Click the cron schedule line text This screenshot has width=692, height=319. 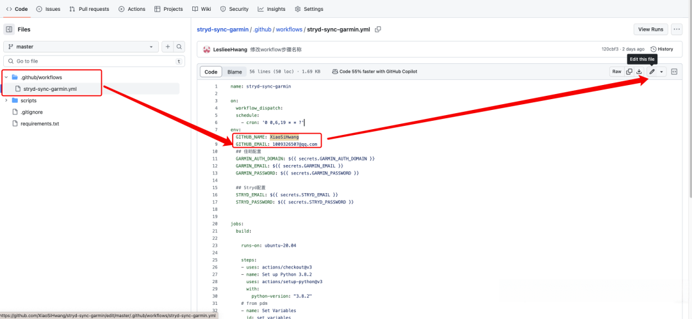pos(273,123)
